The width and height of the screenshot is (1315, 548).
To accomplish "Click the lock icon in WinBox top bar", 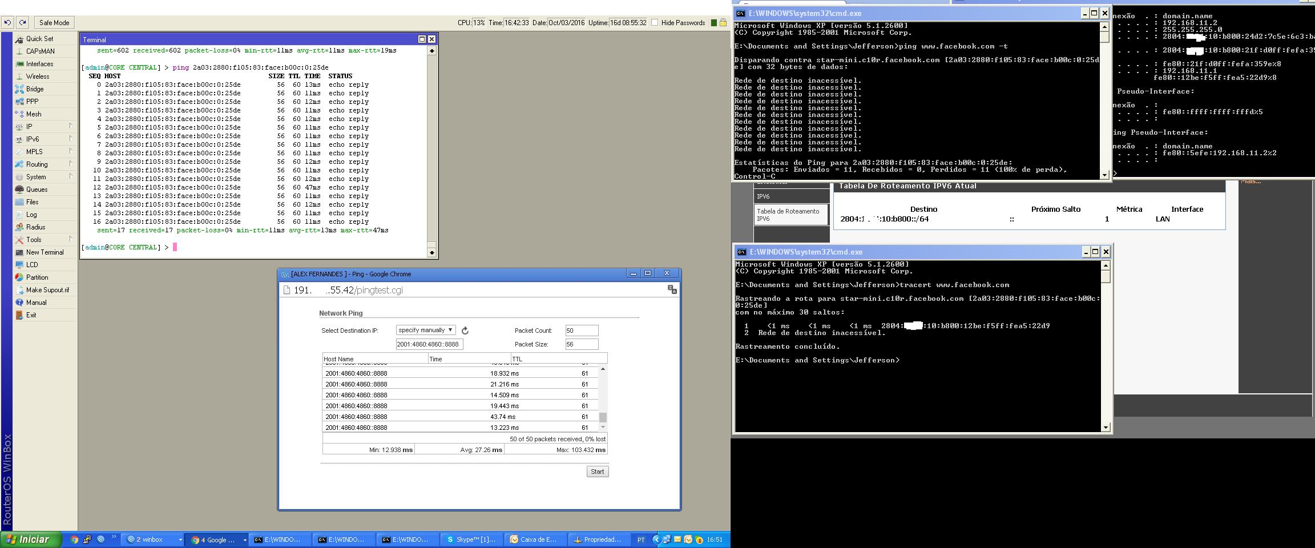I will coord(723,23).
